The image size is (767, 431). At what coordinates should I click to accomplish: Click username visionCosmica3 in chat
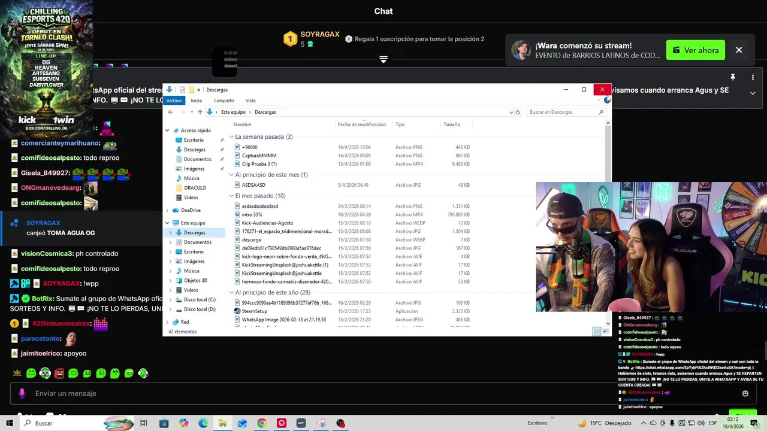(47, 254)
